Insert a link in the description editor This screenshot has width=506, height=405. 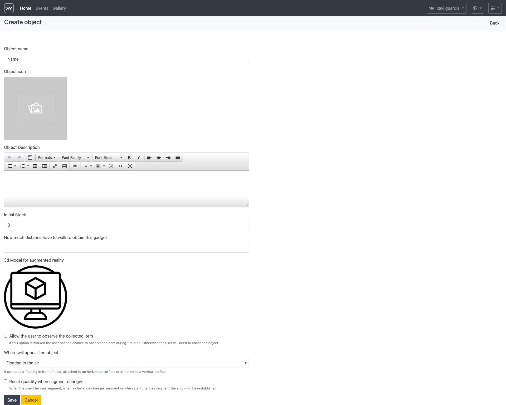pos(55,166)
